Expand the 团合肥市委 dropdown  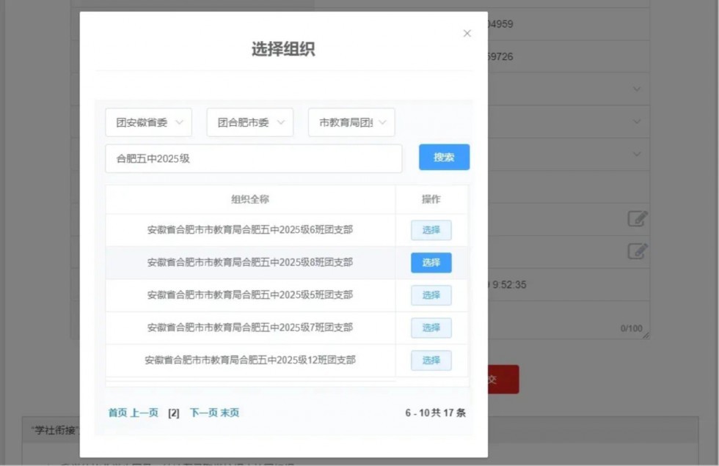coord(249,123)
